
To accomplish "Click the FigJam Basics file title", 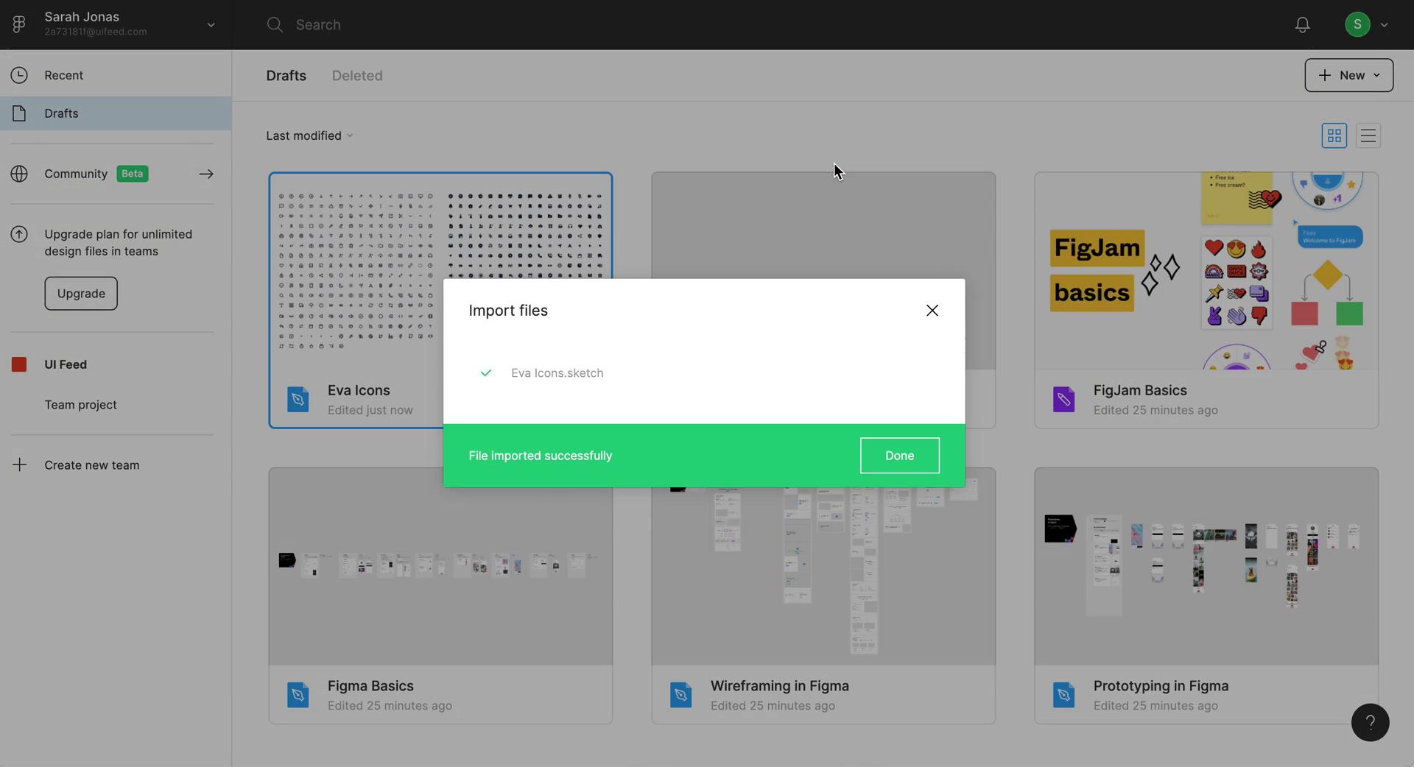I will (1140, 390).
